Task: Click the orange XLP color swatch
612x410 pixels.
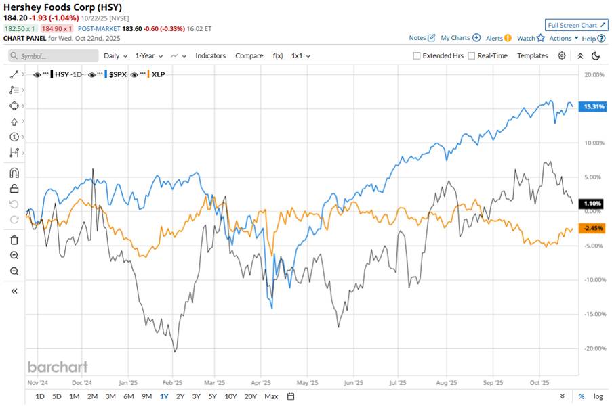Action: (x=148, y=74)
